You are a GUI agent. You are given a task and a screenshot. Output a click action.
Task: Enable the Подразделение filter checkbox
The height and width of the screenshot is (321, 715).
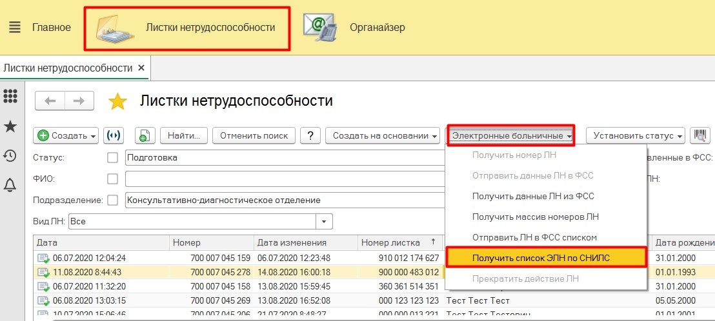click(113, 200)
